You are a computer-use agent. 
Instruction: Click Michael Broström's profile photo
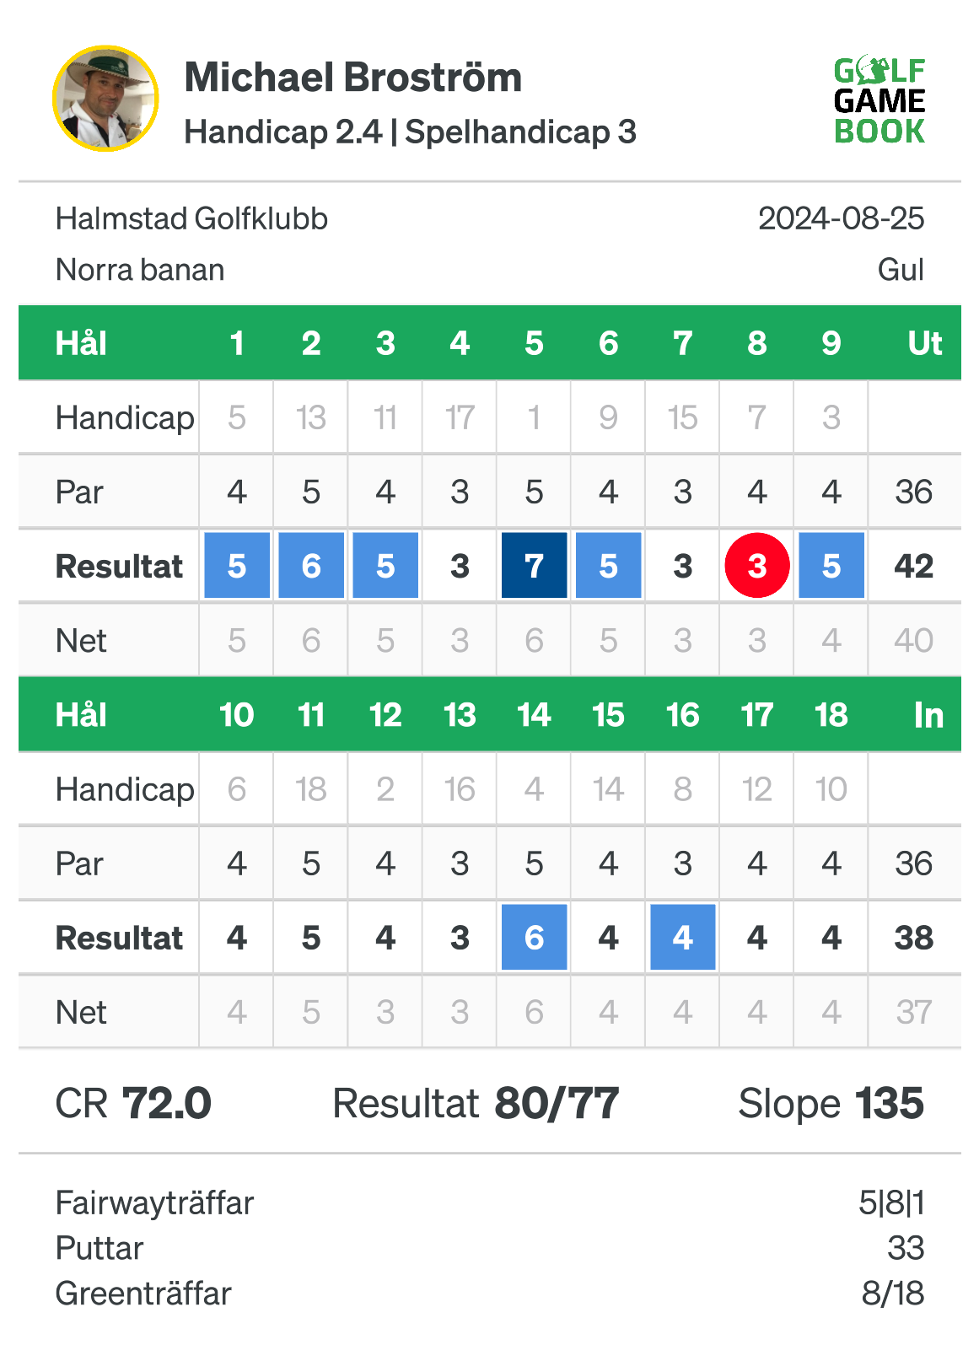click(105, 99)
